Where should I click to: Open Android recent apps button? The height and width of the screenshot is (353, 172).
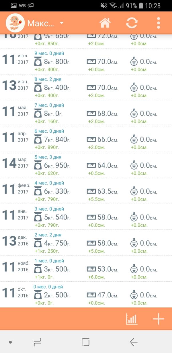38,342
